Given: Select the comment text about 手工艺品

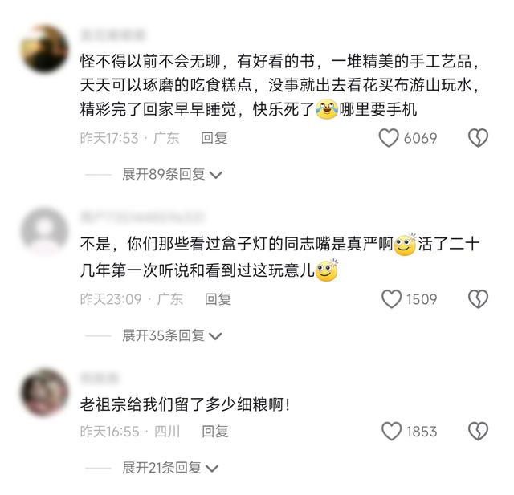Looking at the screenshot, I should (x=279, y=85).
